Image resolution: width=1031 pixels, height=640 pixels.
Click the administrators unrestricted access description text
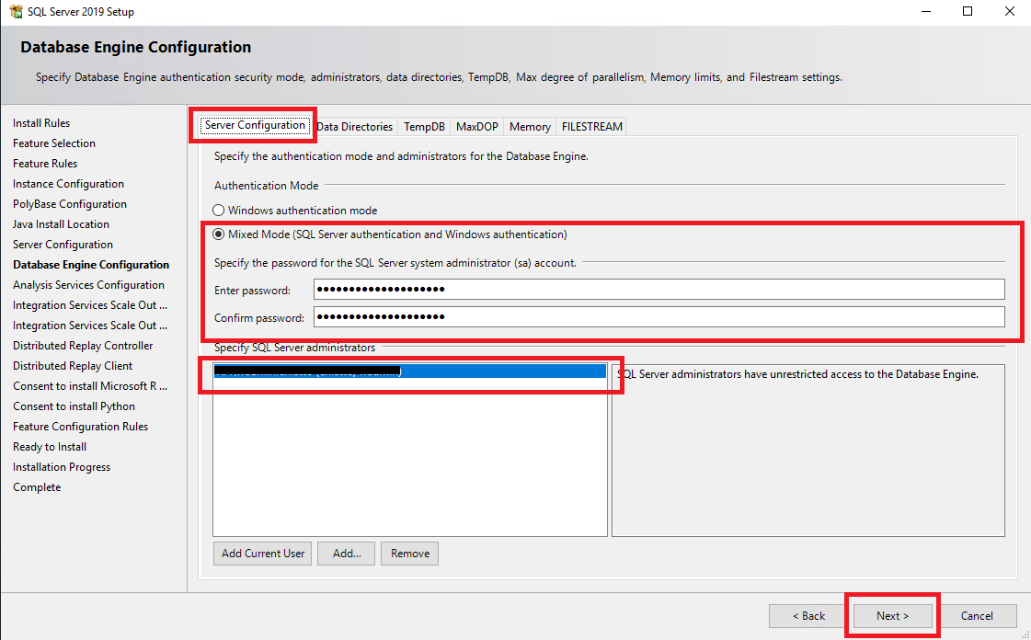coord(797,374)
